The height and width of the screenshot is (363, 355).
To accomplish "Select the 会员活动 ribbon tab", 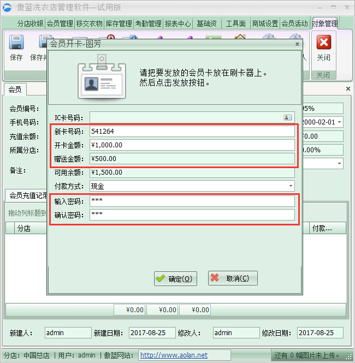I will coord(295,24).
